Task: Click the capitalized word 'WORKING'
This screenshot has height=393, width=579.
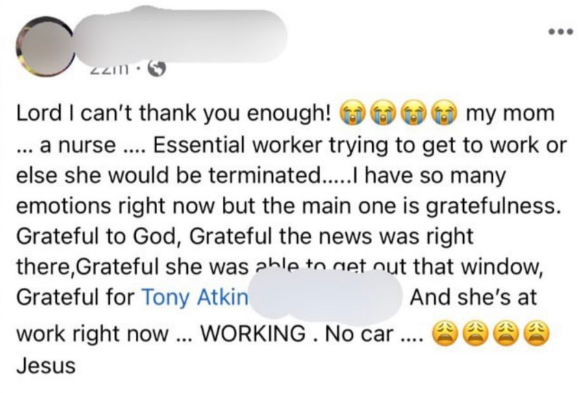Action: [253, 335]
